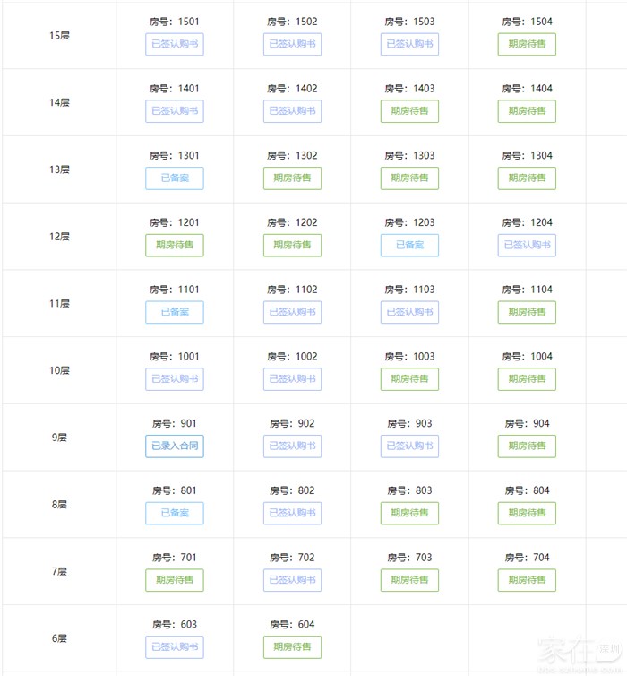Select the 期房待售 button under room 1504
Image resolution: width=627 pixels, height=676 pixels.
pyautogui.click(x=527, y=44)
